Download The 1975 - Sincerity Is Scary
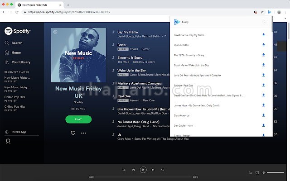Viewport: 290px width, 181px height. coord(264,55)
